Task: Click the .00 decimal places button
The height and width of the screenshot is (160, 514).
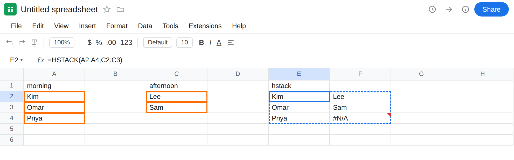Action: click(111, 42)
